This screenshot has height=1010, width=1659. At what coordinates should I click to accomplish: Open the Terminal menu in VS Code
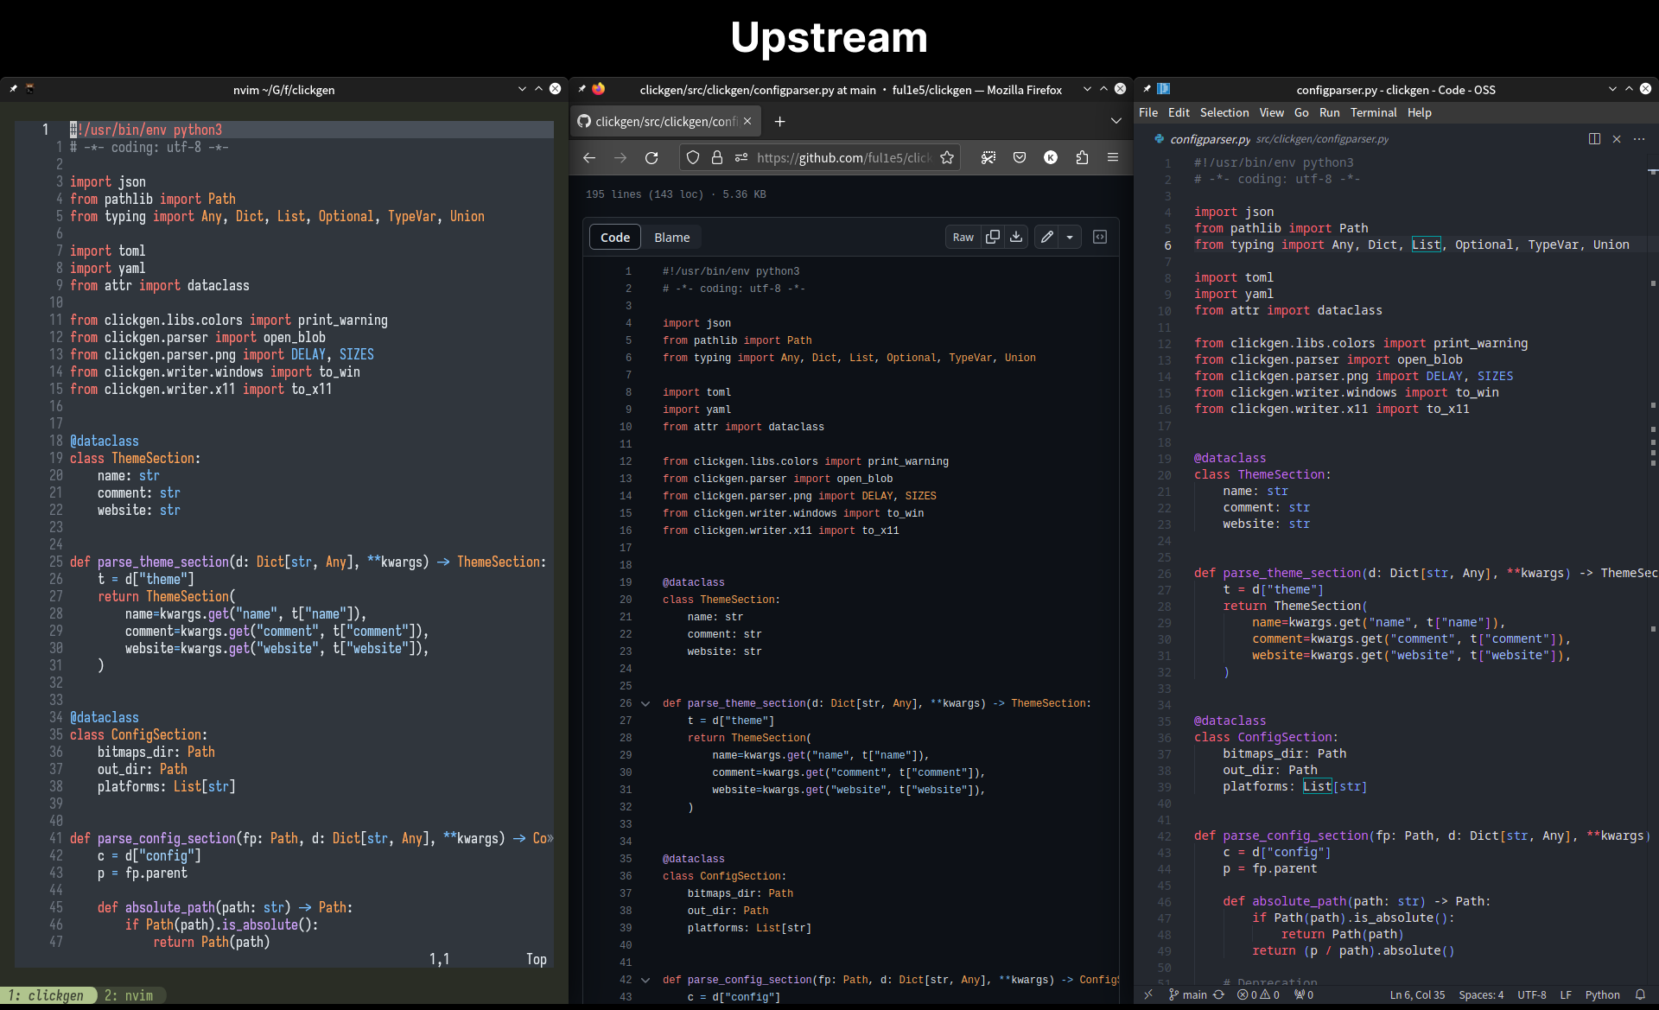pyautogui.click(x=1373, y=112)
